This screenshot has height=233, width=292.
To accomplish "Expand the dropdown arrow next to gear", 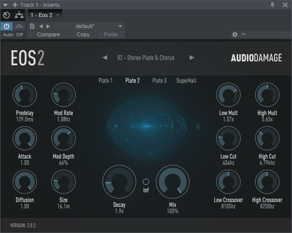I will point(243,35).
